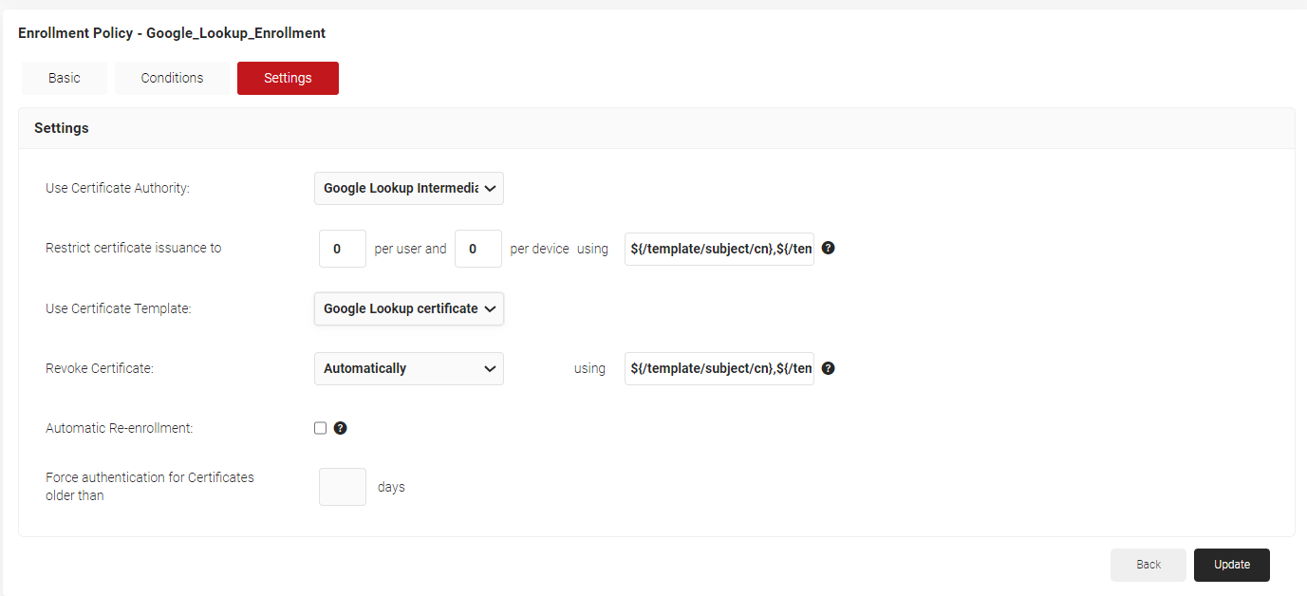Click help icon beside Revoke Certificate field

828,368
